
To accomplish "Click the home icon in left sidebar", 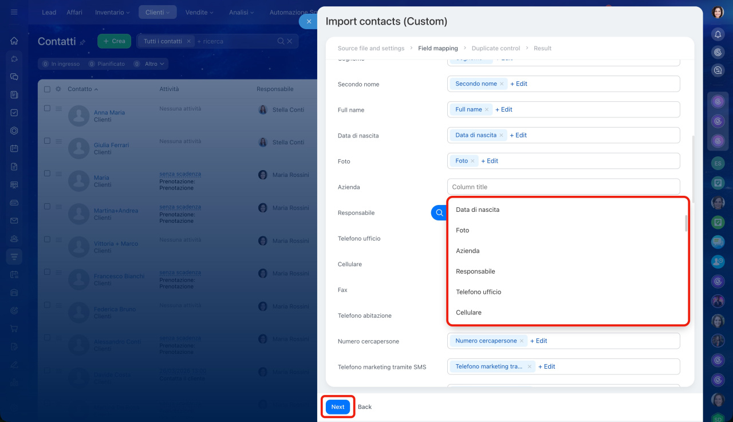I will (x=14, y=41).
